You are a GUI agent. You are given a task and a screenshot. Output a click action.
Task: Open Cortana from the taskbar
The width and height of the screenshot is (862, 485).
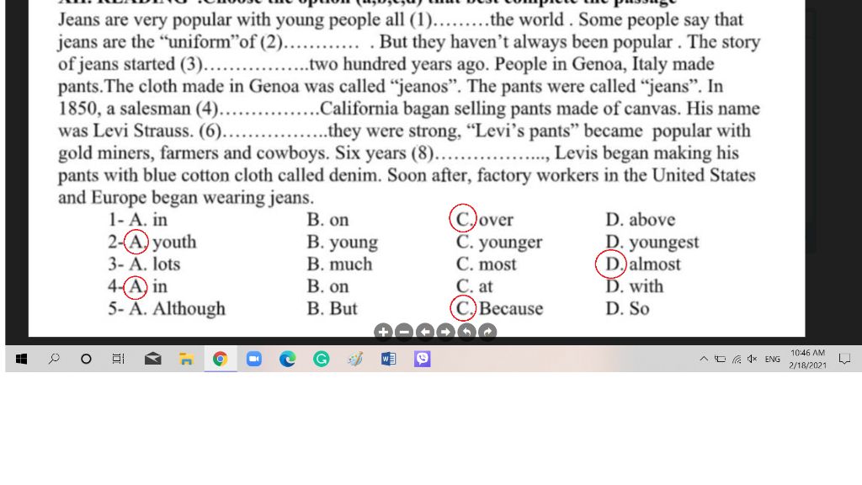pyautogui.click(x=86, y=359)
